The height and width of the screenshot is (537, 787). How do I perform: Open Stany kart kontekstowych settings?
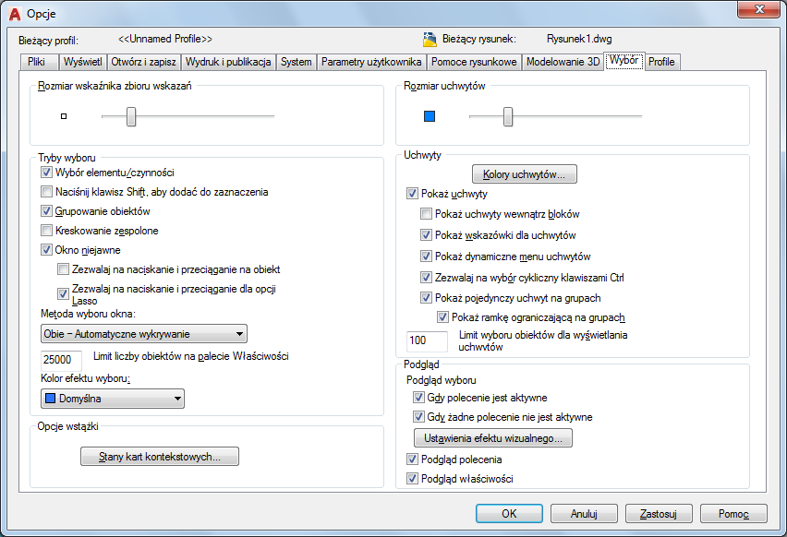161,456
